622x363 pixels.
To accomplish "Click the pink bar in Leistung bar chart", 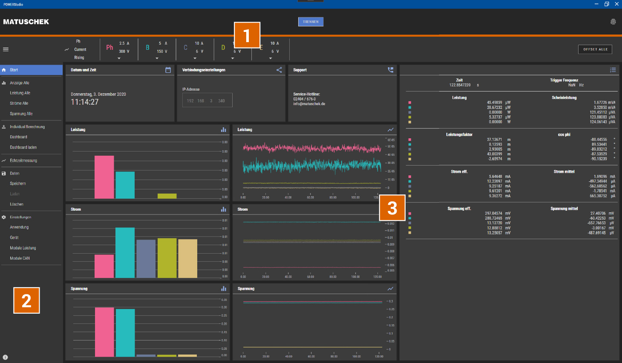I will 104,177.
